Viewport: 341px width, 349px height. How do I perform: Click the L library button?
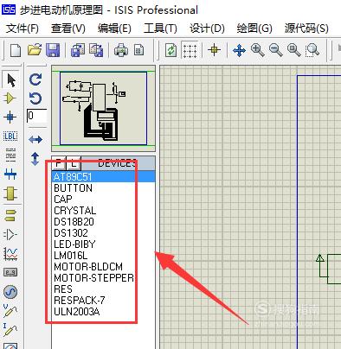[x=74, y=163]
